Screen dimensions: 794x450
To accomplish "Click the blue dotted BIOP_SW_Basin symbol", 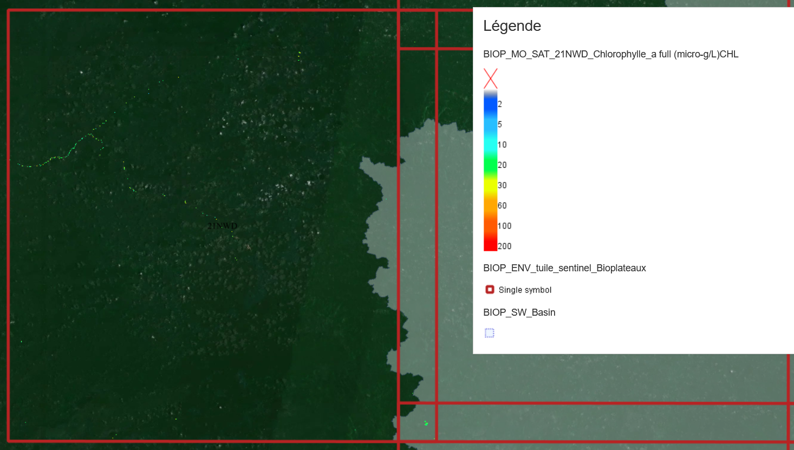I will [490, 333].
